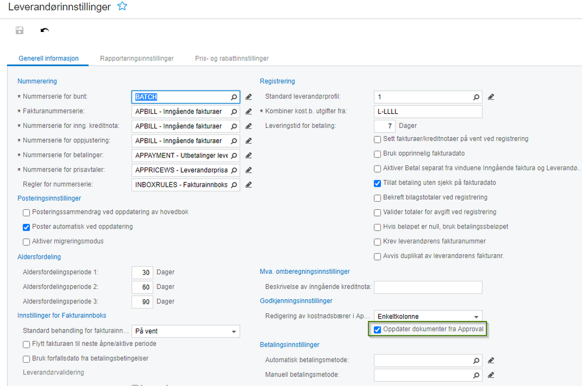Image resolution: width=582 pixels, height=386 pixels.
Task: Open Pris- og rabattinnstillinger tab
Action: [x=232, y=58]
